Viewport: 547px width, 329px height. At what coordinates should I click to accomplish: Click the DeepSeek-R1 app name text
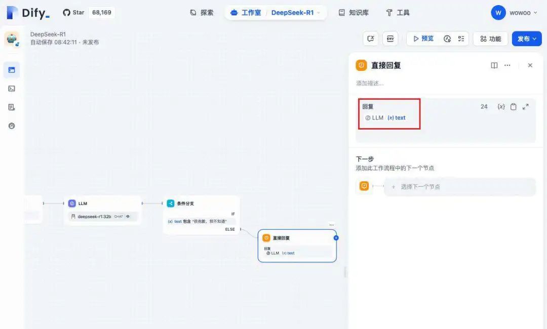(x=48, y=34)
